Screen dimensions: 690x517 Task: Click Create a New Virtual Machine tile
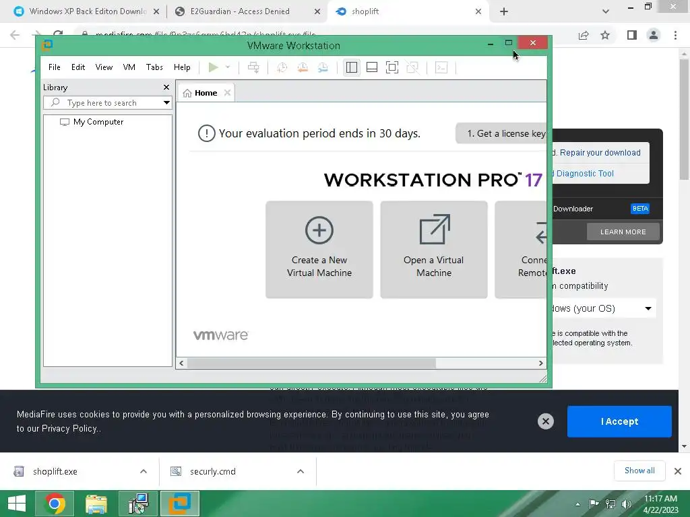click(x=319, y=250)
